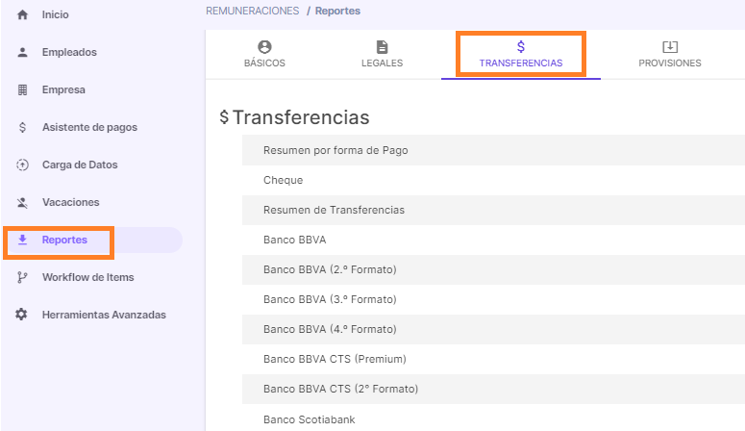Click the Carga de Datos upload icon

[x=23, y=165]
